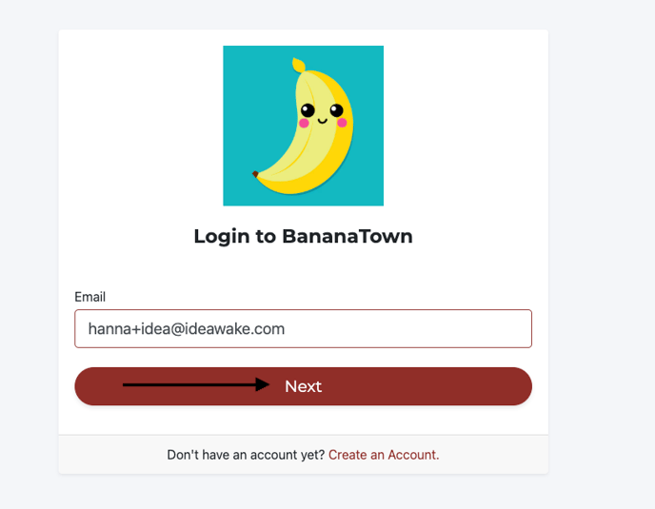Open the Create an Account link

click(384, 455)
